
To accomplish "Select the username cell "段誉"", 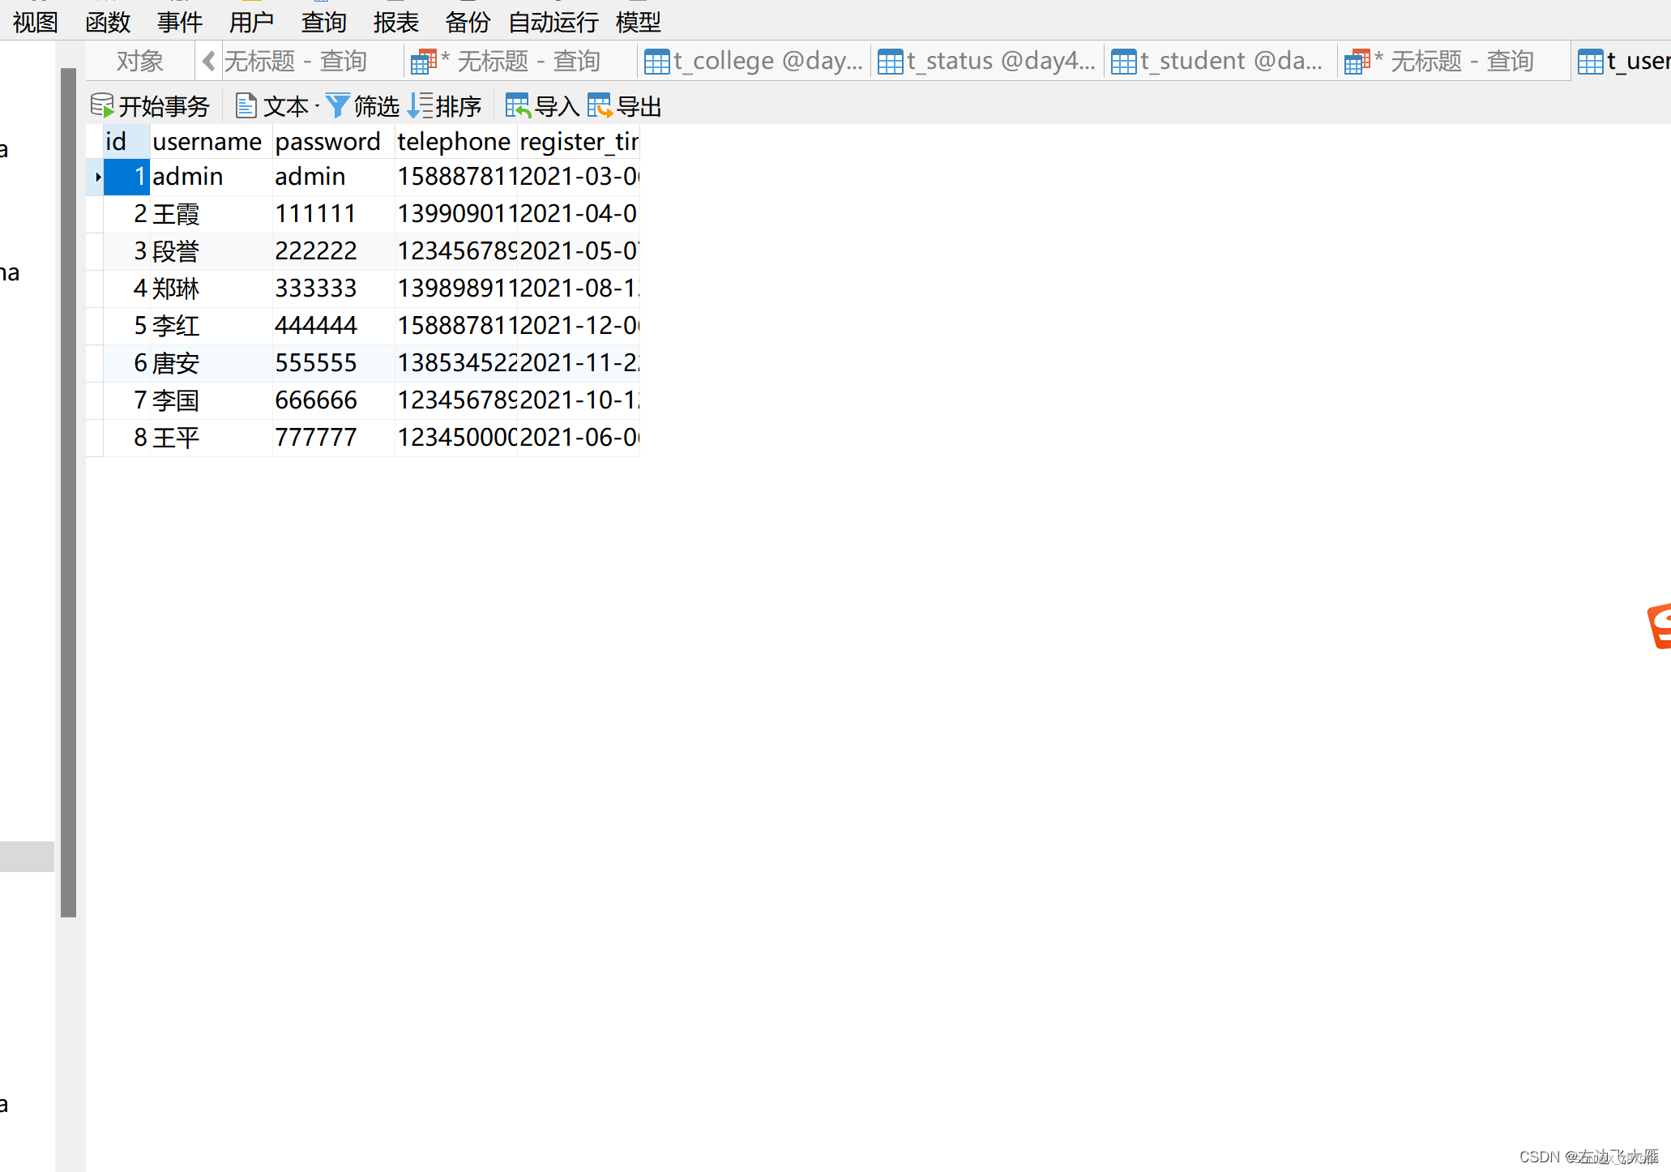I will pyautogui.click(x=211, y=251).
